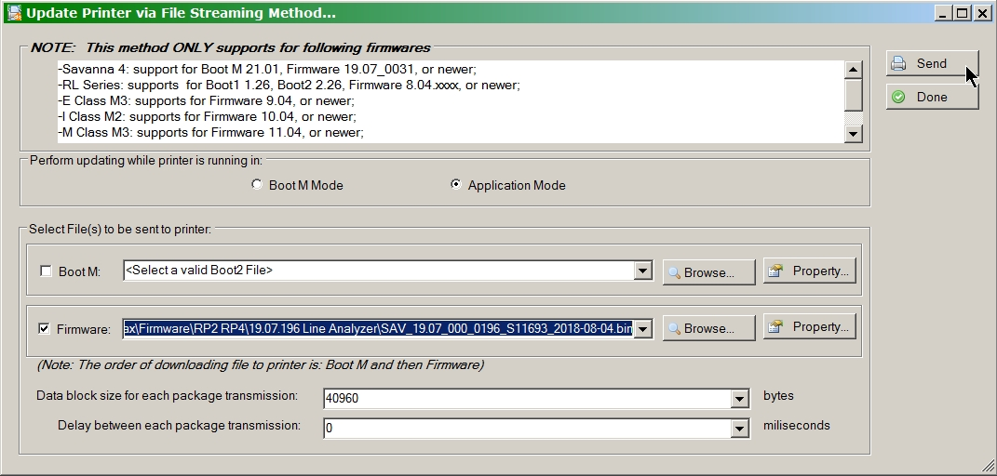Image resolution: width=997 pixels, height=476 pixels.
Task: Click the 'bytes' unit label
Action: click(778, 395)
